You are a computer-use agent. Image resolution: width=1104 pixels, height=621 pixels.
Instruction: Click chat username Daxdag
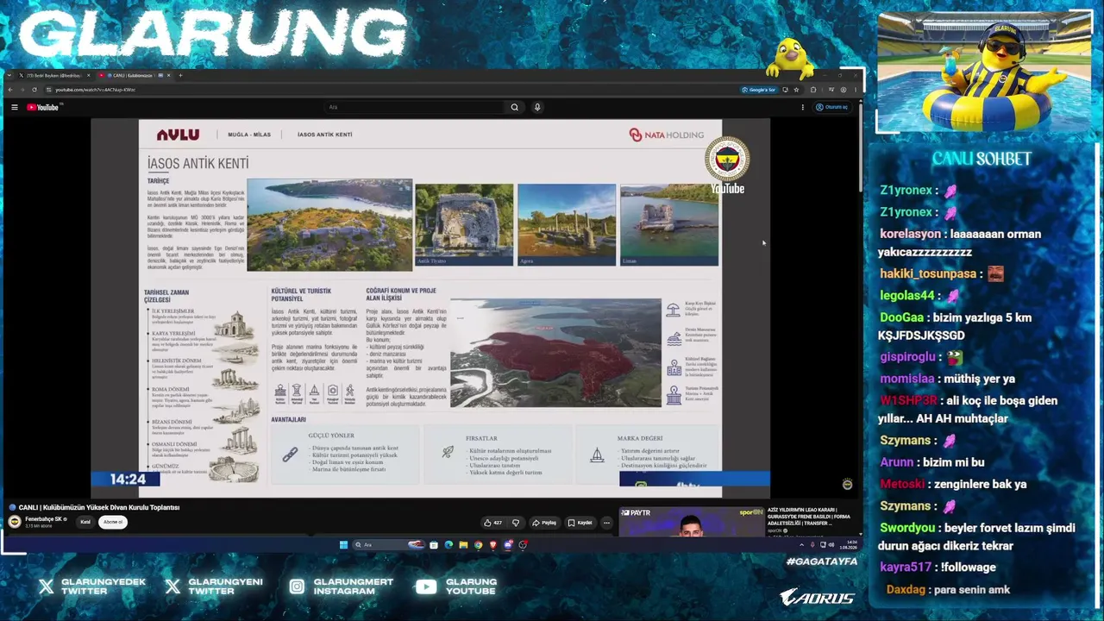click(x=906, y=589)
